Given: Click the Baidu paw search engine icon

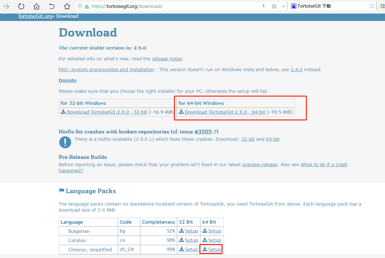Looking at the screenshot, I should 293,6.
